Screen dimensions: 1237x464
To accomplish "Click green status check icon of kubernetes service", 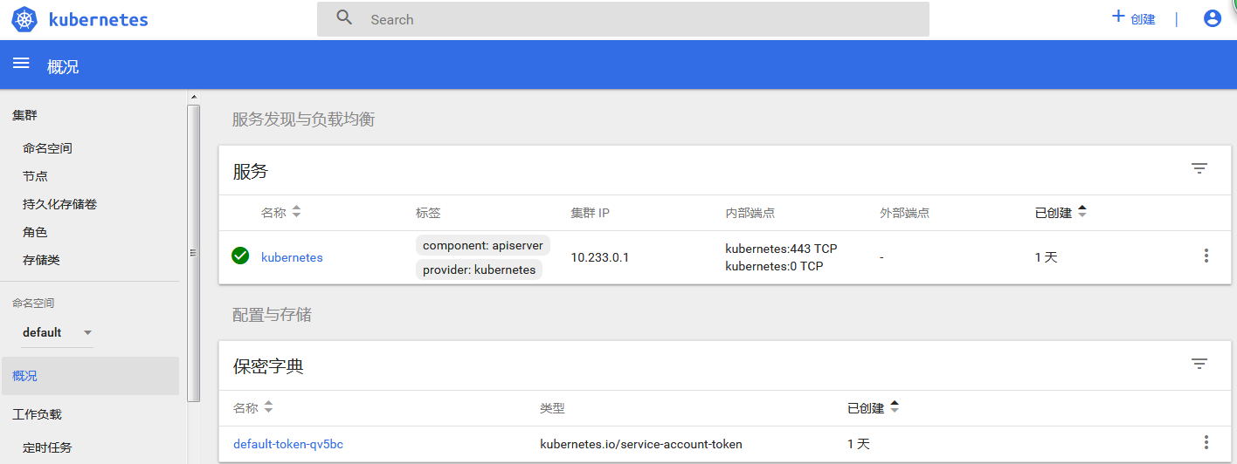I will pos(240,256).
